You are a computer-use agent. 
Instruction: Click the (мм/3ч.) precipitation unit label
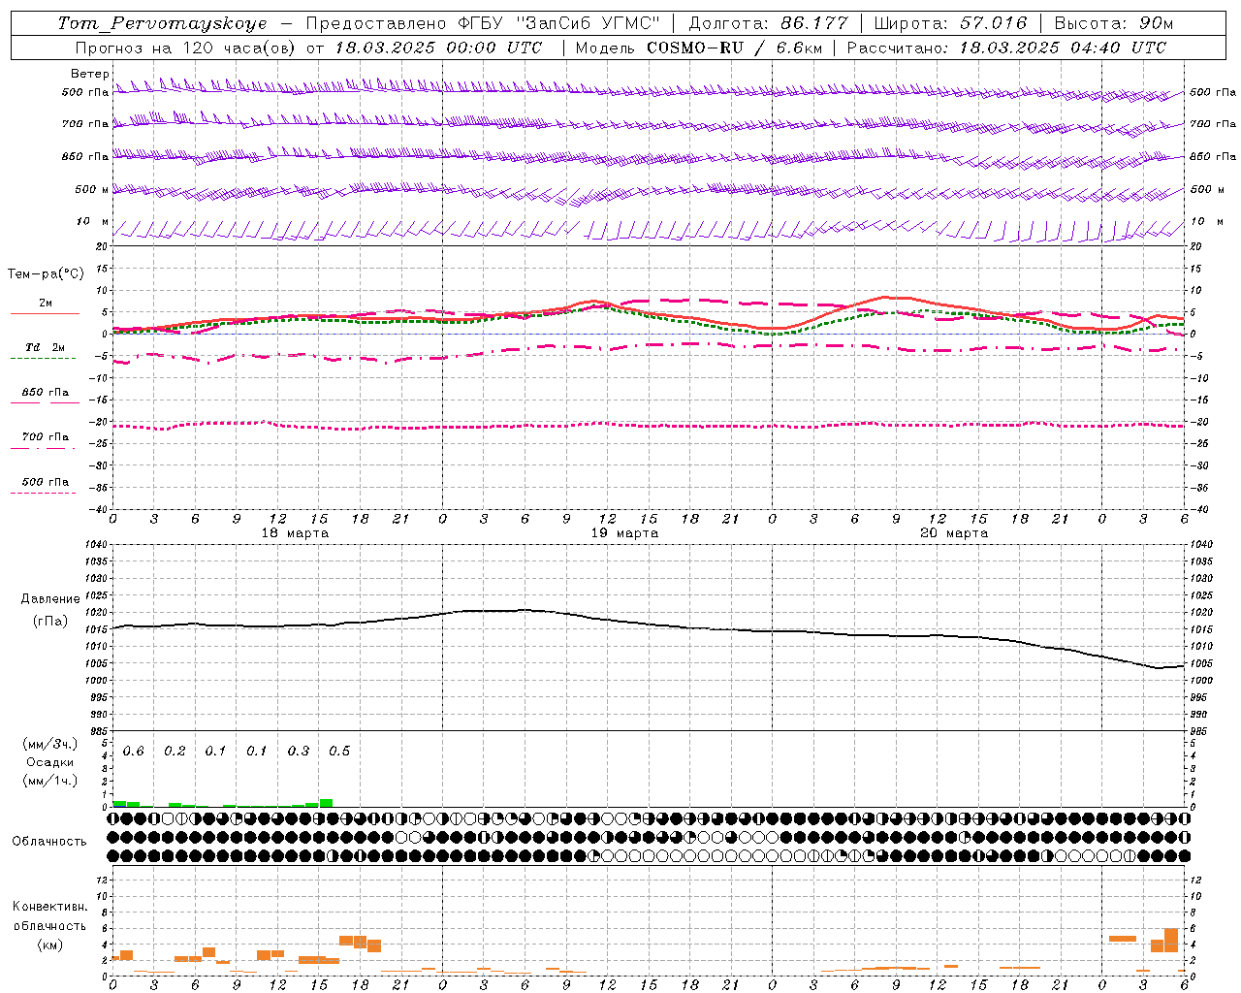click(49, 744)
